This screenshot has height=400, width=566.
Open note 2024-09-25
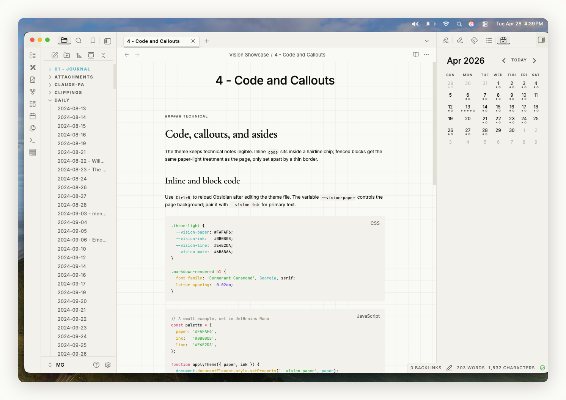(x=72, y=345)
